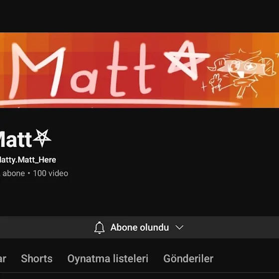
Task: Click the white underline stroke in banner
Action: [120, 102]
